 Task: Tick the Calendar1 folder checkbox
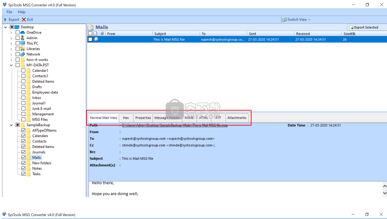point(23,70)
